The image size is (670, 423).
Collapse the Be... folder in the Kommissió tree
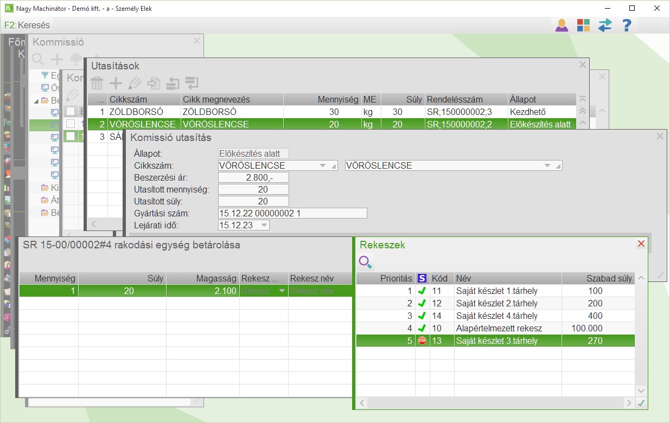(36, 100)
